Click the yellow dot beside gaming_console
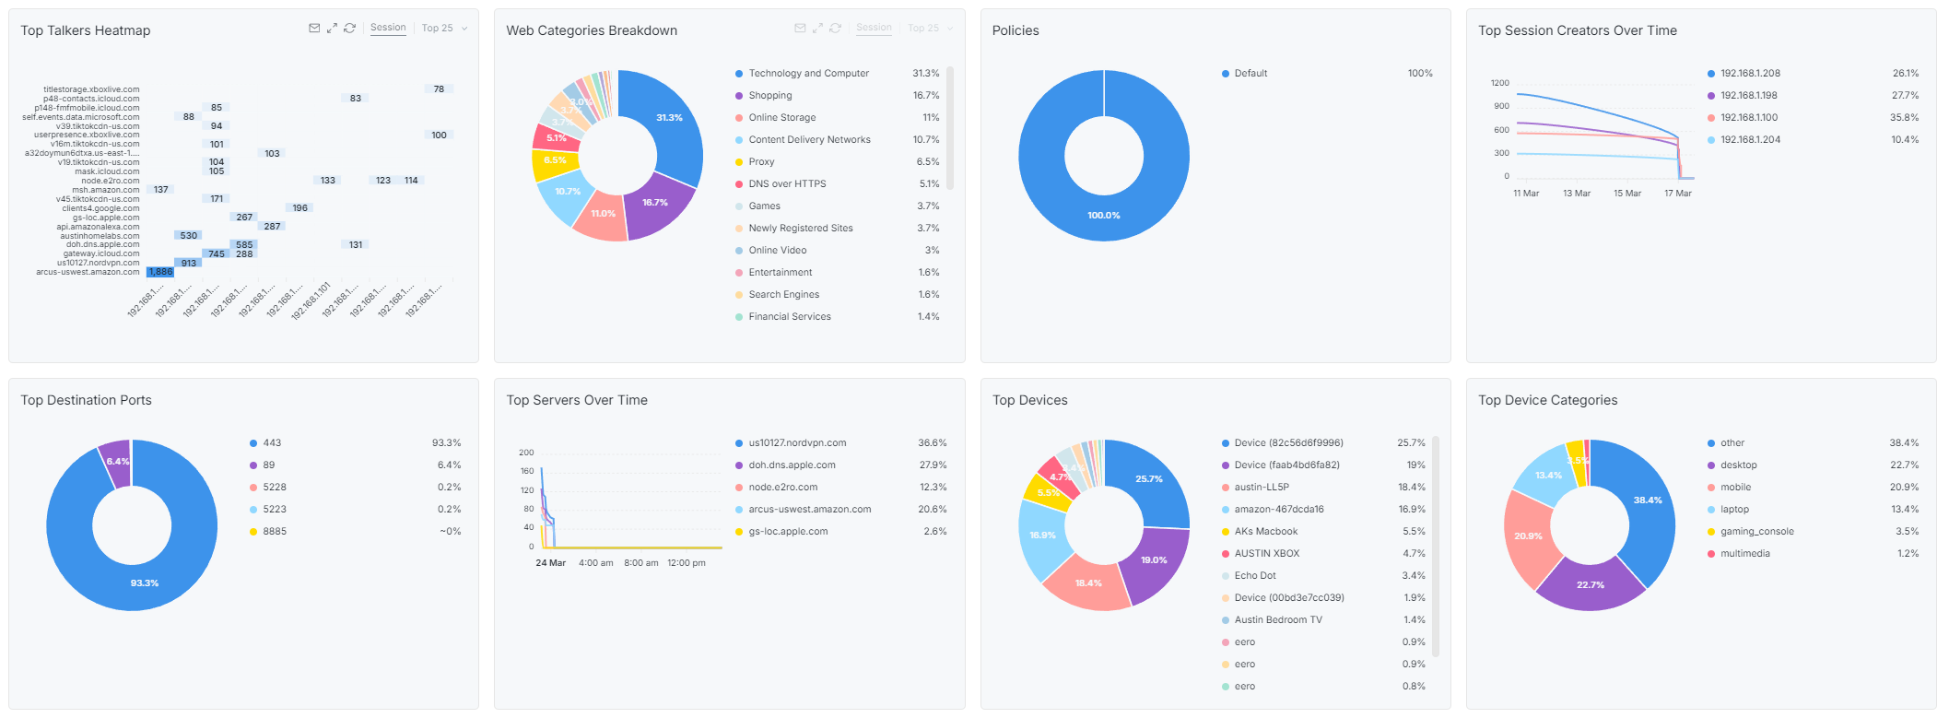The width and height of the screenshot is (1949, 718). click(1711, 532)
